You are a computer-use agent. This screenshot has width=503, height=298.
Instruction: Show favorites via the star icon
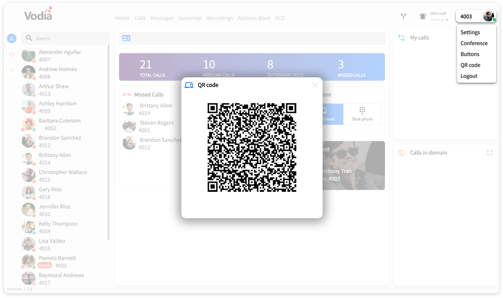click(12, 70)
